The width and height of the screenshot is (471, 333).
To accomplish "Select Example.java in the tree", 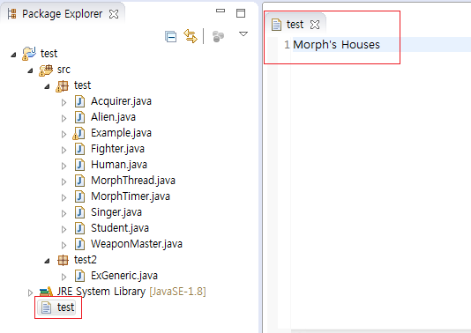I will tap(121, 133).
